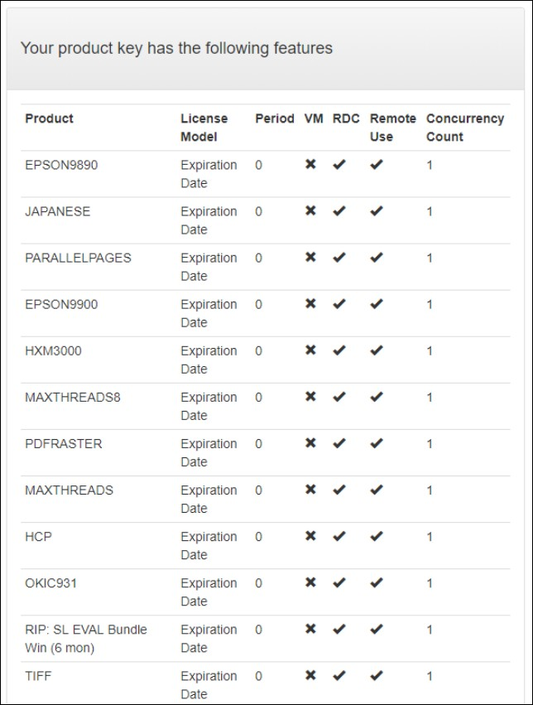Click the Remote Use checkmark for PARALLELPAGES

point(377,258)
